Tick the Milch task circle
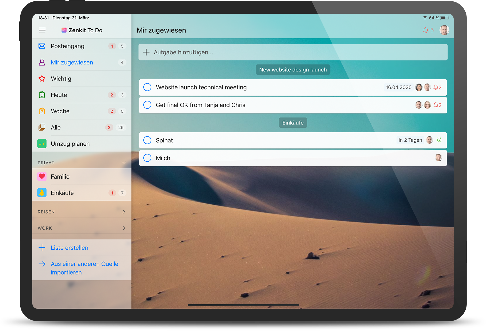This screenshot has height=331, width=486. 147,158
